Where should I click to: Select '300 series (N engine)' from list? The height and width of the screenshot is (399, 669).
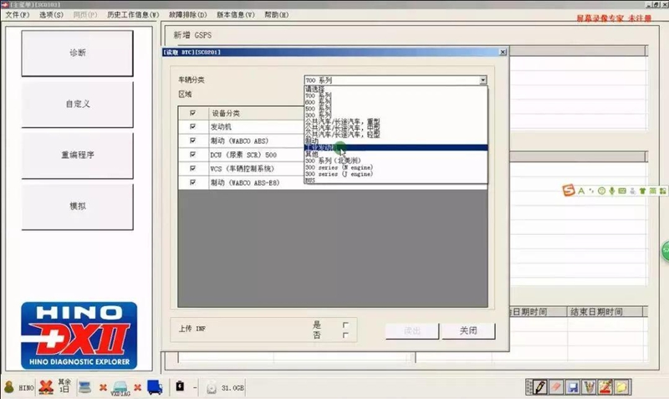pos(339,166)
